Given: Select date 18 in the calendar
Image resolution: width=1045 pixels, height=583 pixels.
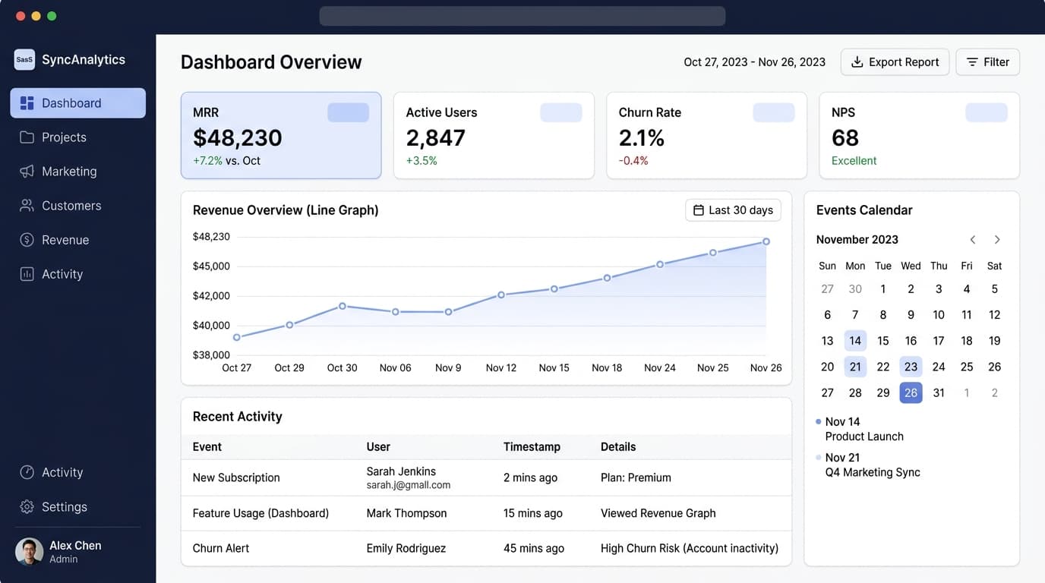Looking at the screenshot, I should pyautogui.click(x=967, y=341).
